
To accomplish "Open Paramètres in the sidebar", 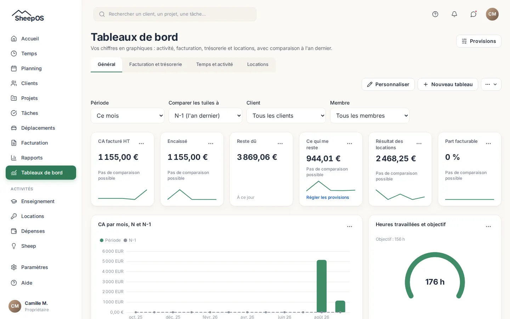I will tap(41, 267).
